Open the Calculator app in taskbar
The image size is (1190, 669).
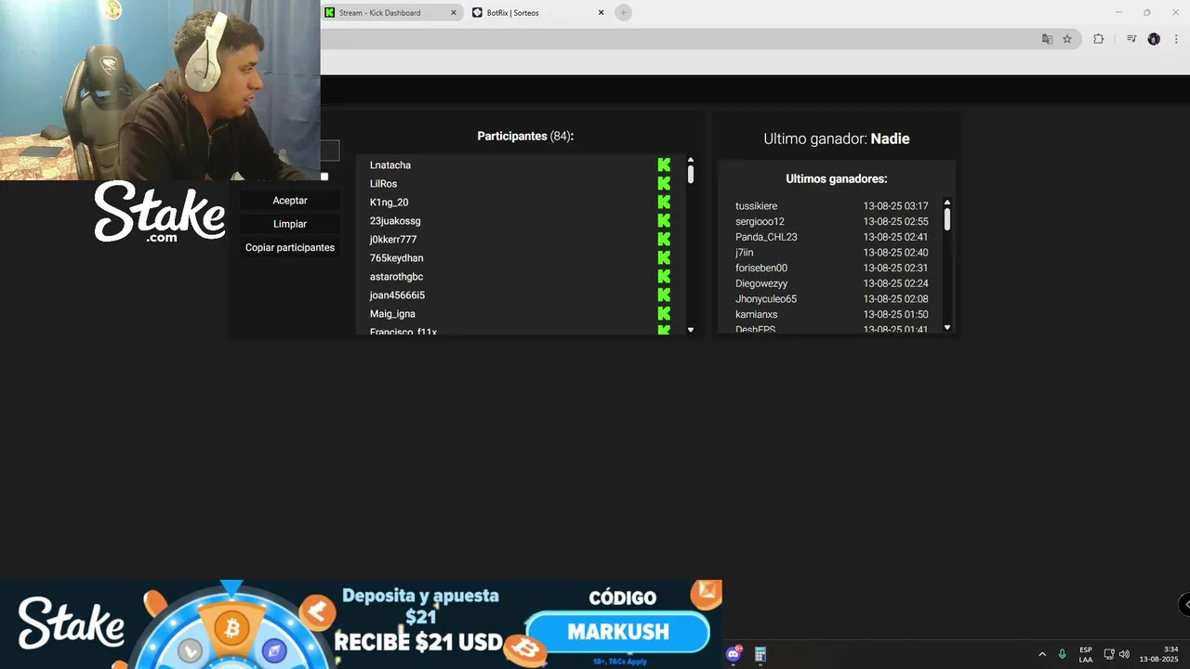[760, 654]
